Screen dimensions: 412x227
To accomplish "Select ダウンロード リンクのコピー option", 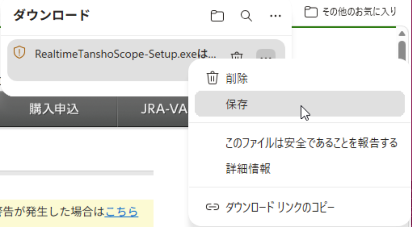I will (x=300, y=207).
